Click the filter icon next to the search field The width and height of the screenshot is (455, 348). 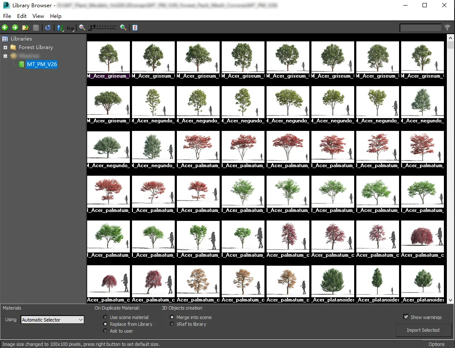447,27
